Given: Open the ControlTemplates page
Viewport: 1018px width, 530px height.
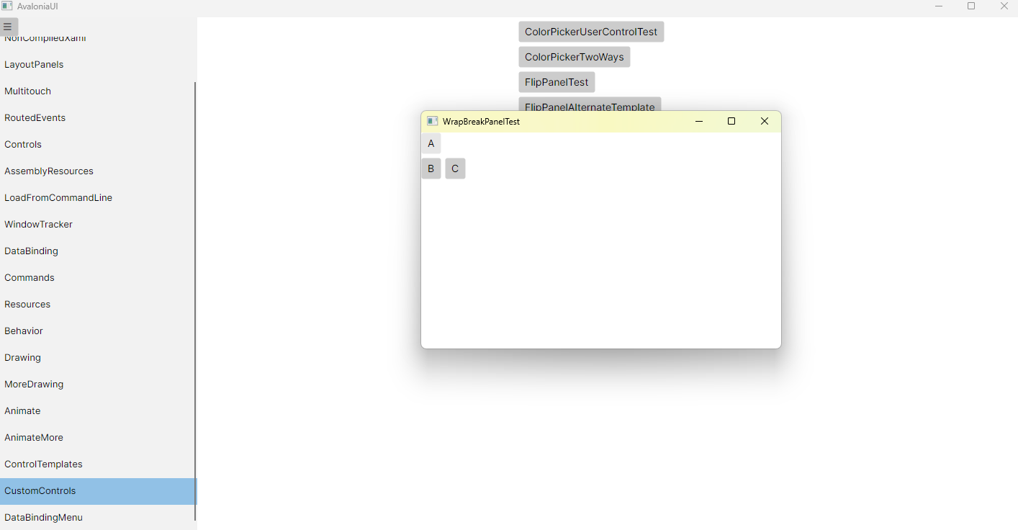Looking at the screenshot, I should tap(43, 464).
